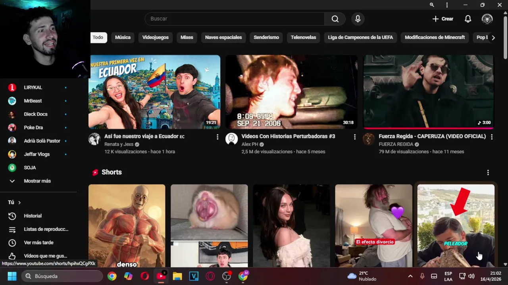Open the account avatar menu
The width and height of the screenshot is (508, 285).
pos(487,19)
